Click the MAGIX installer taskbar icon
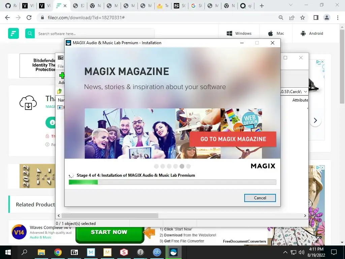The width and height of the screenshot is (345, 259). [x=174, y=252]
